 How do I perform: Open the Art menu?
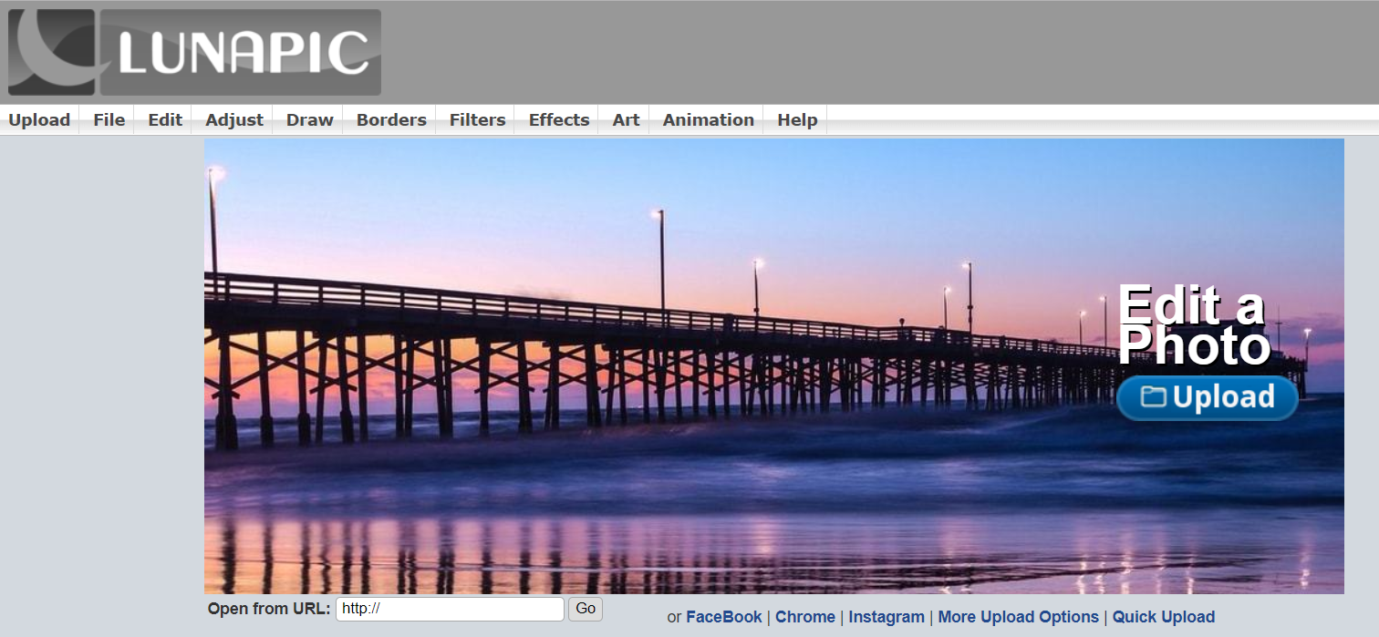[x=626, y=120]
